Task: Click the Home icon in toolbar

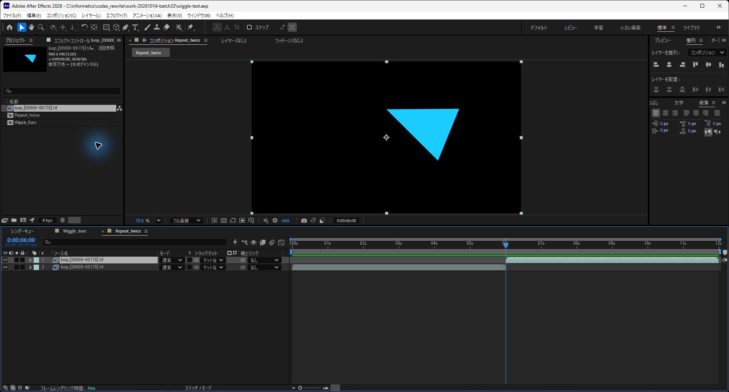Action: (x=10, y=27)
